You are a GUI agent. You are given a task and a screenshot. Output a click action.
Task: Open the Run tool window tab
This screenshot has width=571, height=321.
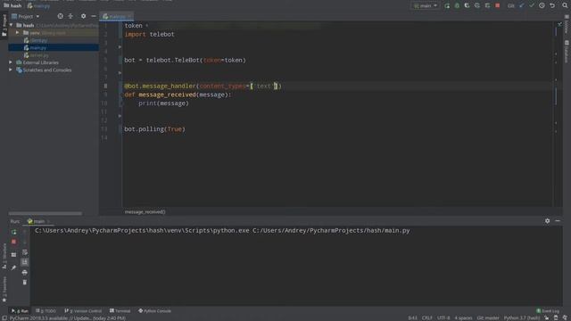tap(20, 311)
